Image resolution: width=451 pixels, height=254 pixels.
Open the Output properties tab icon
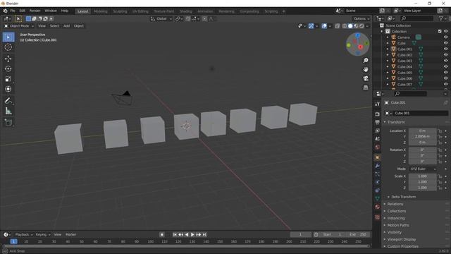point(378,122)
